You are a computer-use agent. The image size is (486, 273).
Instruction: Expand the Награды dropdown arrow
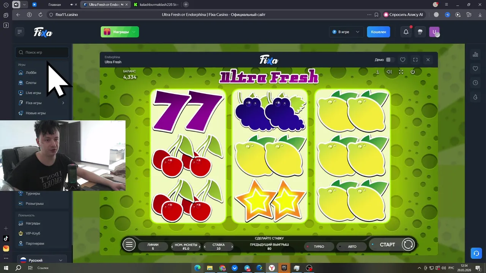pyautogui.click(x=134, y=32)
